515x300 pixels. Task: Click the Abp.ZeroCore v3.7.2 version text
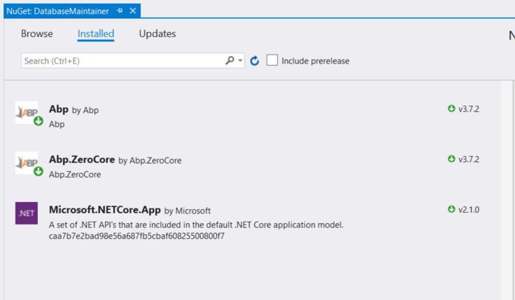[x=469, y=159]
